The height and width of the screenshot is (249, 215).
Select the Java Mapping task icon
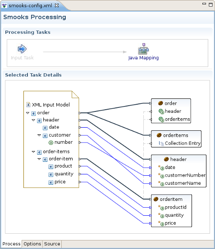tap(143, 49)
